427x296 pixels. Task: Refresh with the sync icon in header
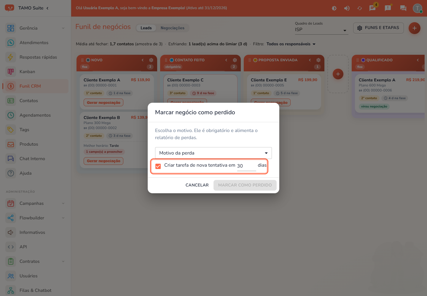(x=359, y=8)
